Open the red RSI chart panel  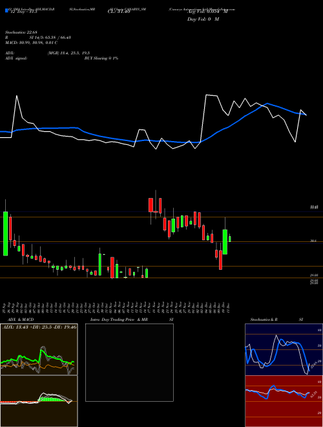(284, 401)
